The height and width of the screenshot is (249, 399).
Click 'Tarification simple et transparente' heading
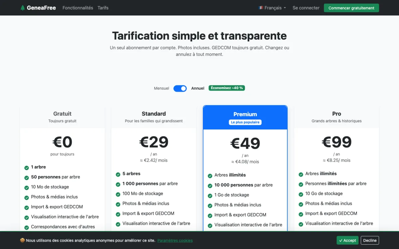(x=199, y=36)
